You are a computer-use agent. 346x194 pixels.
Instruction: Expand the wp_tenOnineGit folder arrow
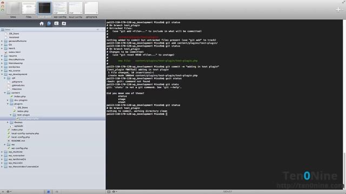click(x=2, y=160)
